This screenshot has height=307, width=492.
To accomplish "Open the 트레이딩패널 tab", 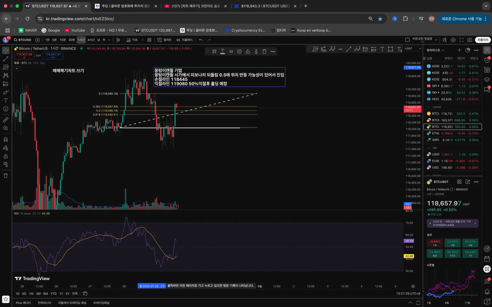I will pyautogui.click(x=101, y=303).
